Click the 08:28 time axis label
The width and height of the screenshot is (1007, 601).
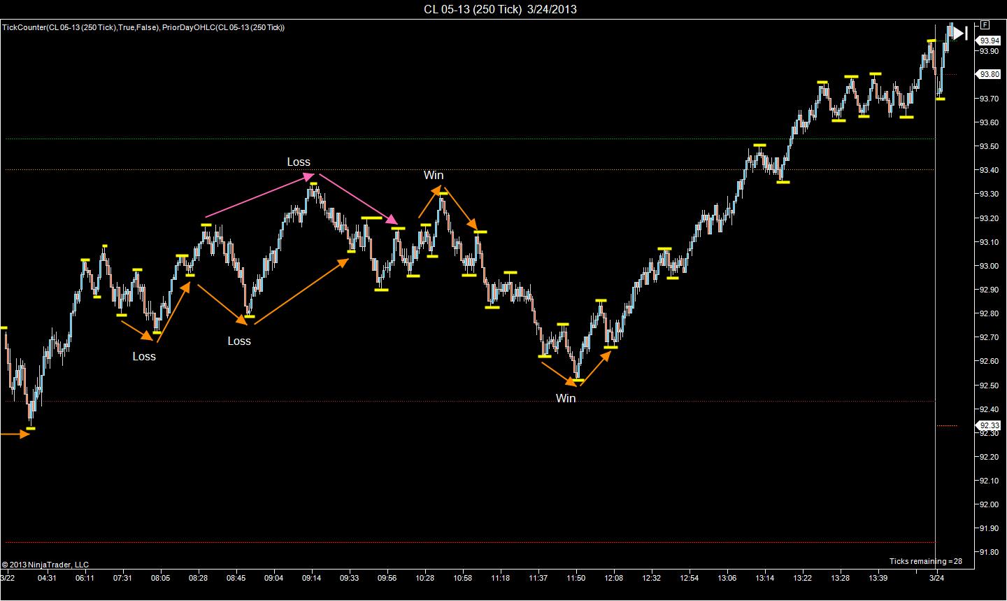click(x=198, y=578)
